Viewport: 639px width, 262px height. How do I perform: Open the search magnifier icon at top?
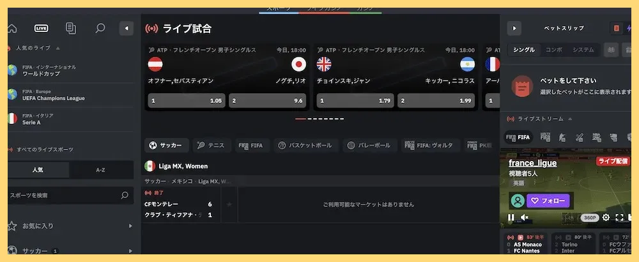pos(100,28)
